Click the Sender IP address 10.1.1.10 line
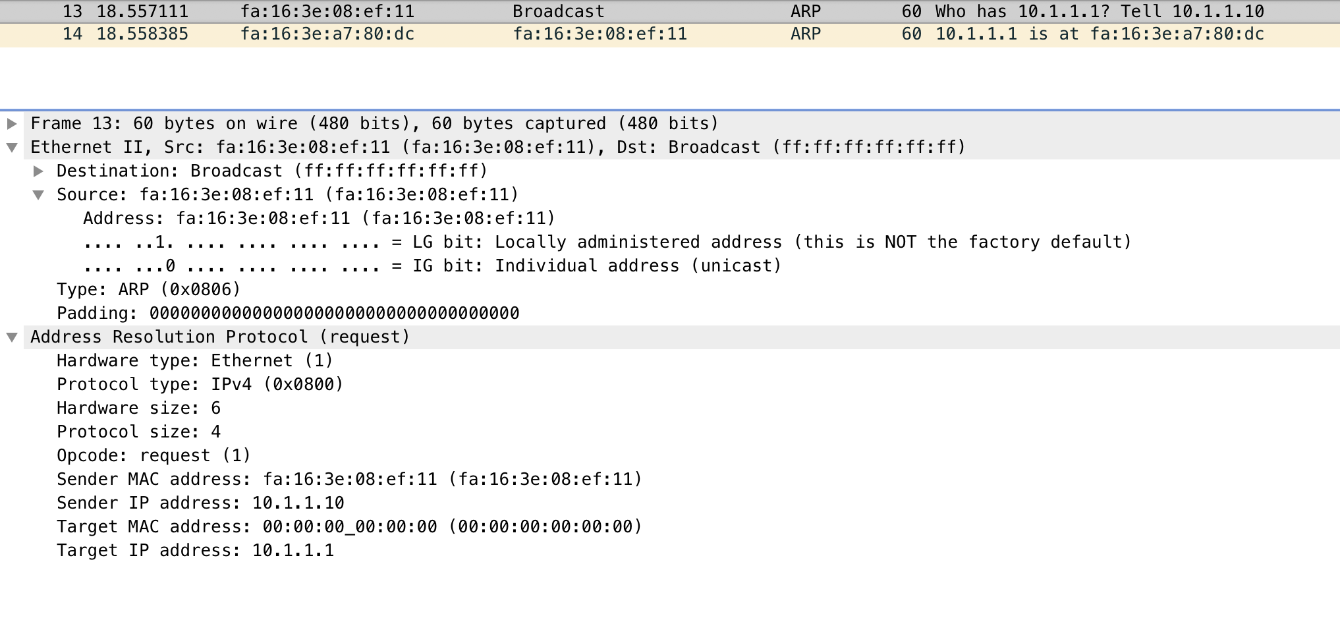Viewport: 1340px width, 618px height. tap(200, 503)
